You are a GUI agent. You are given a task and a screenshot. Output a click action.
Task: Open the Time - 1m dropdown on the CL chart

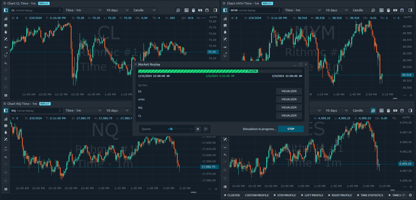(83, 10)
